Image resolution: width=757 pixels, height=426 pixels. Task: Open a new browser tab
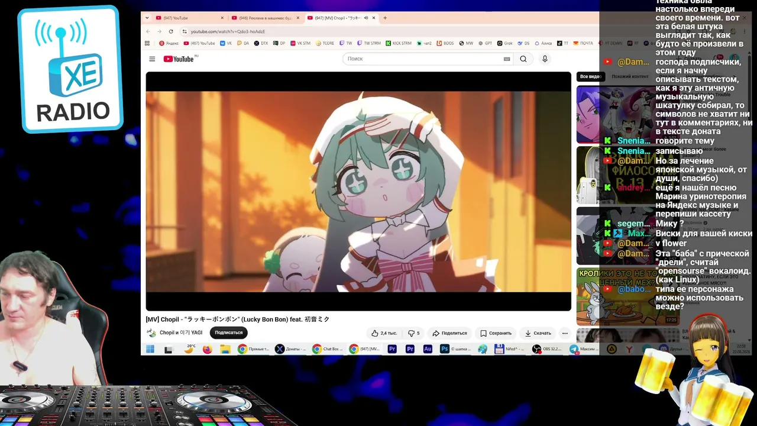[385, 18]
